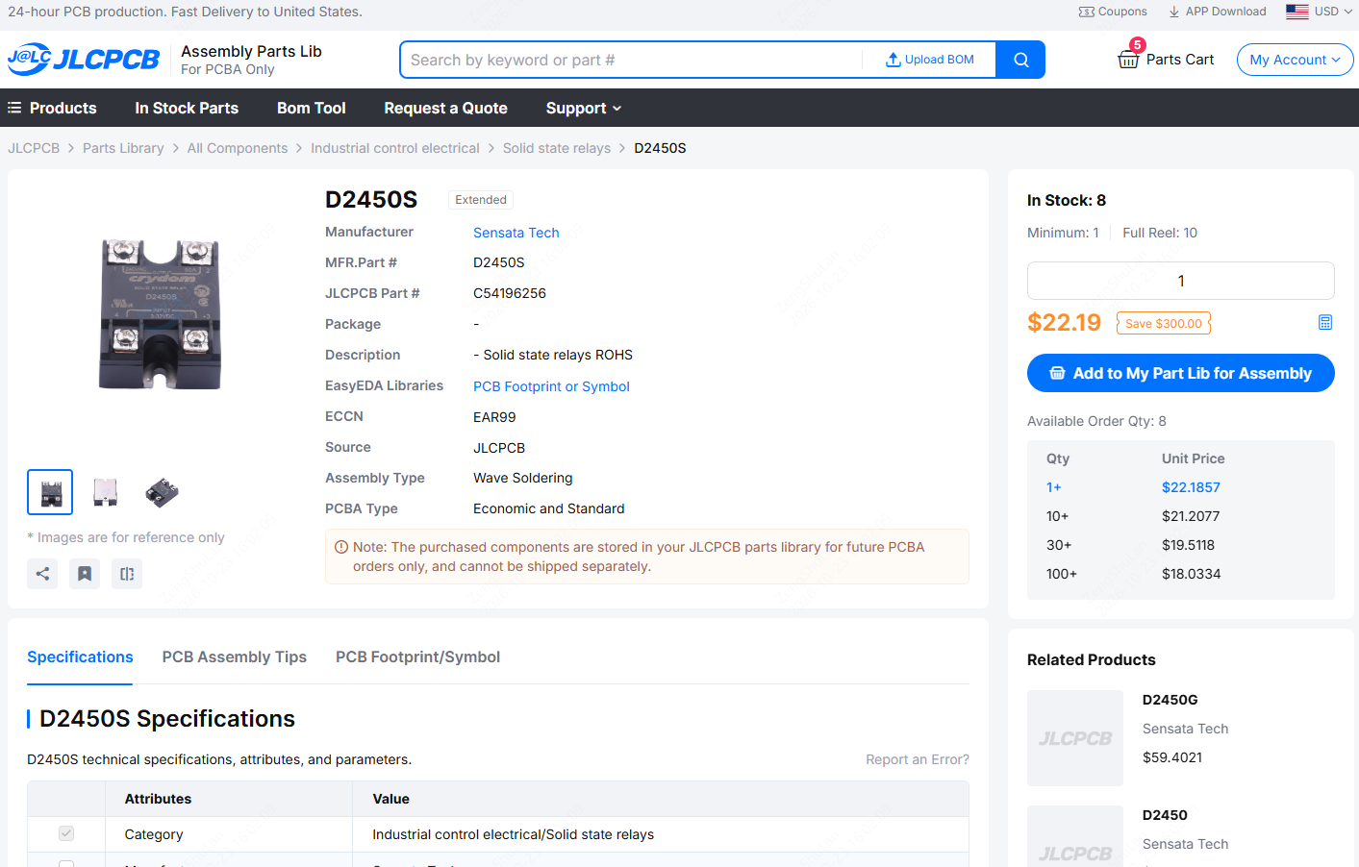
Task: Click the Upload BOM button
Action: pyautogui.click(x=930, y=60)
